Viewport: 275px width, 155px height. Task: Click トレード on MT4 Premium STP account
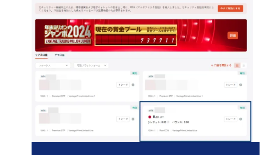coord(231,85)
